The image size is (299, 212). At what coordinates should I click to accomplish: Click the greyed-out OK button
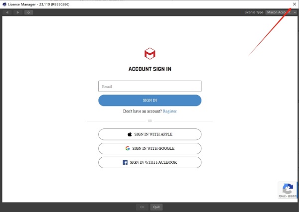point(142,207)
